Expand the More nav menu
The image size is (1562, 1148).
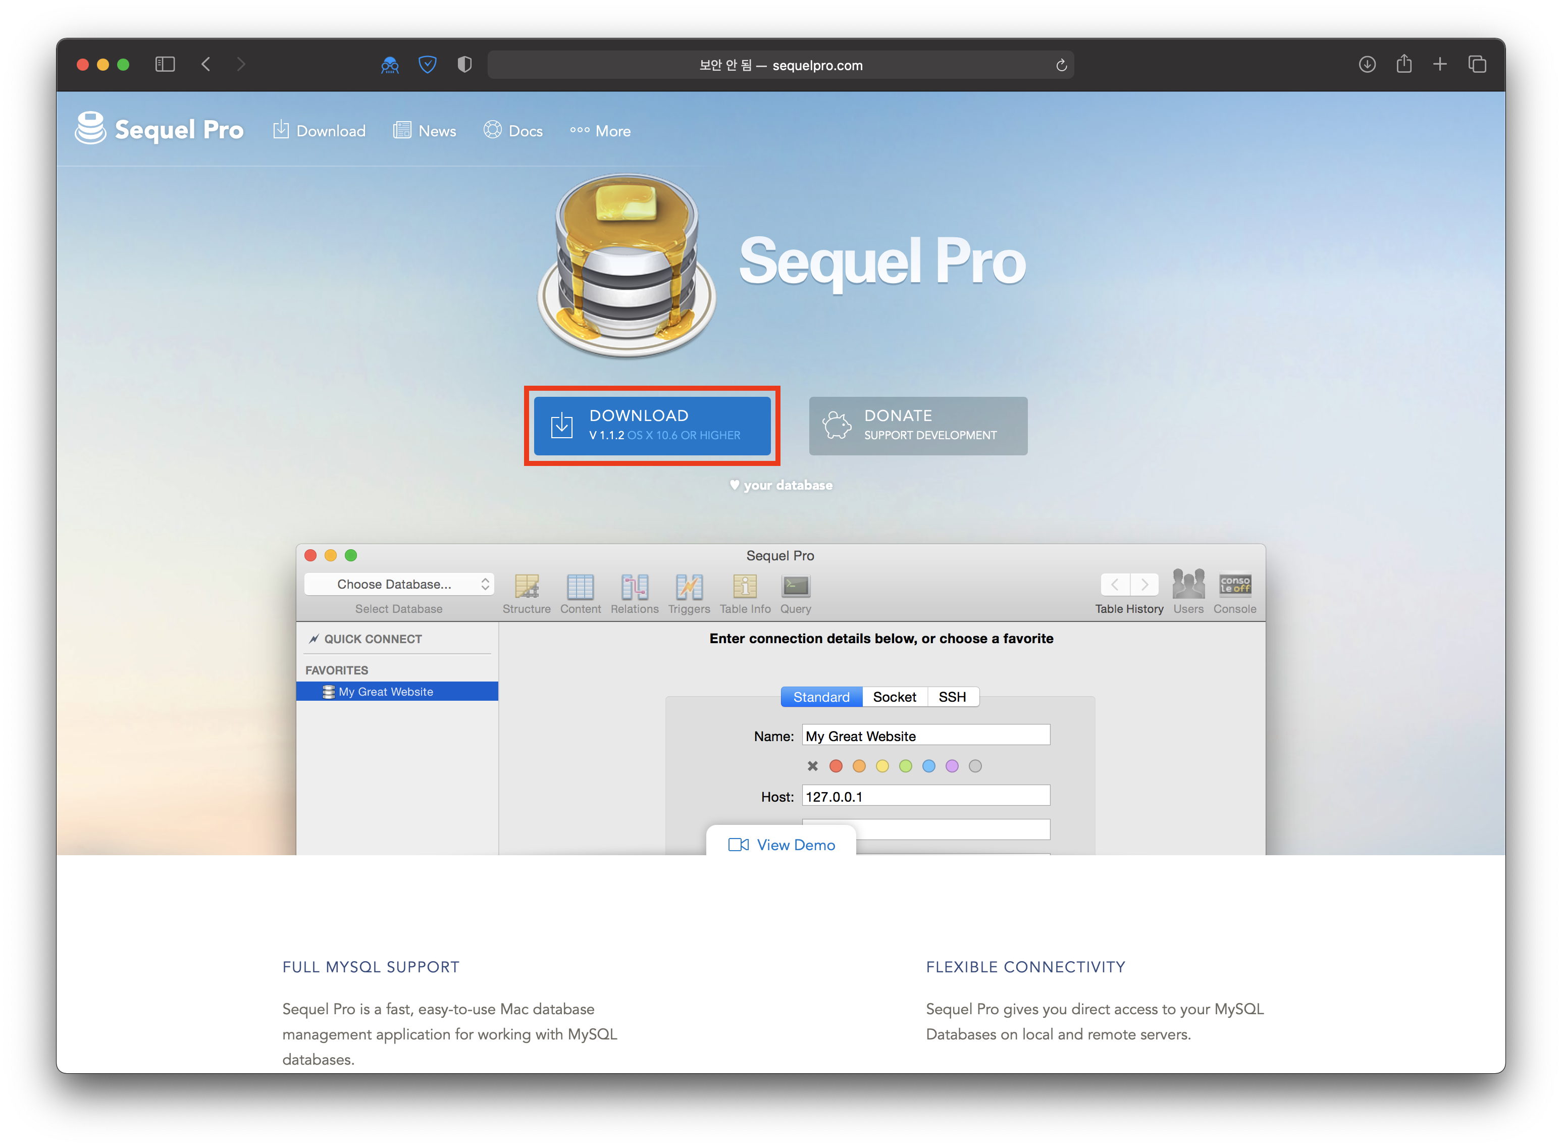[x=600, y=131]
